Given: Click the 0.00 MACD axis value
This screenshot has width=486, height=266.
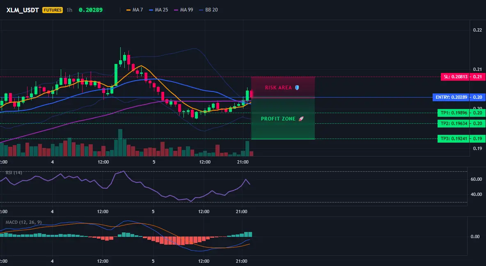Looking at the screenshot, I should click(x=475, y=236).
